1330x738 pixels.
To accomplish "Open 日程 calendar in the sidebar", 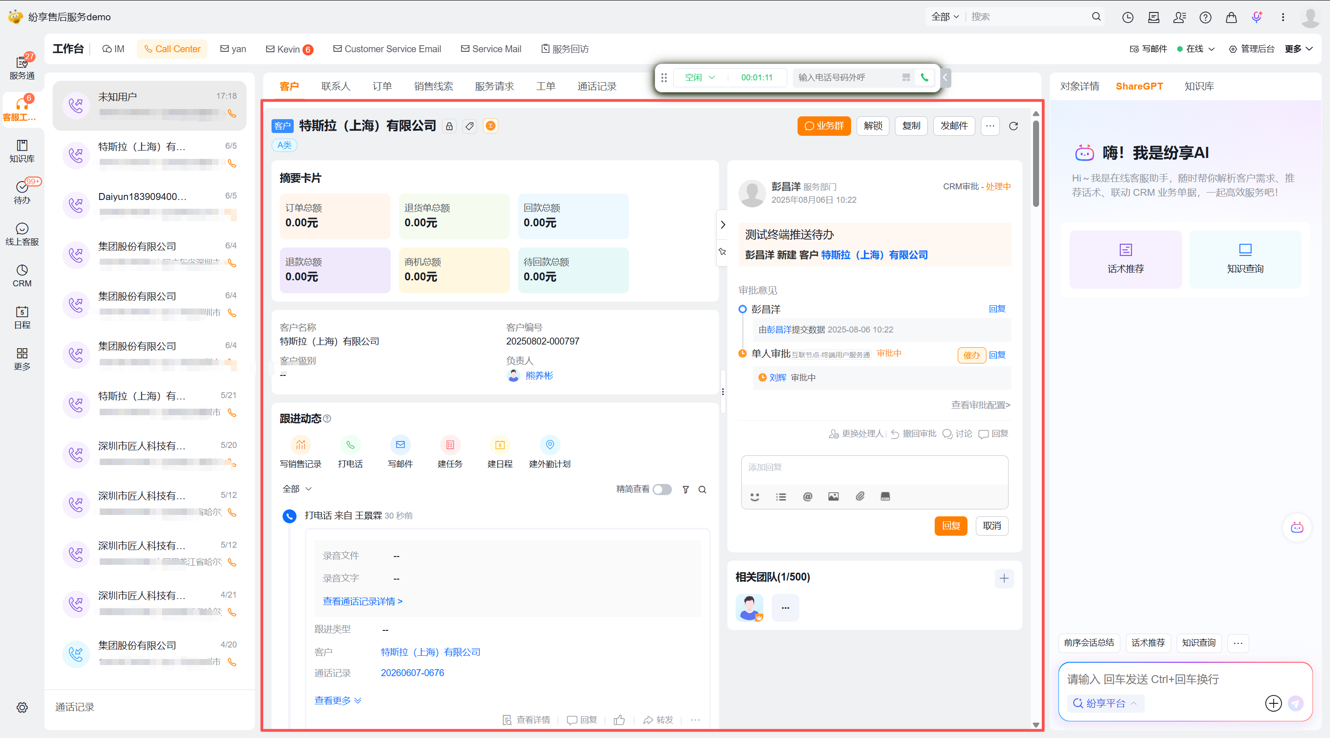I will [22, 317].
